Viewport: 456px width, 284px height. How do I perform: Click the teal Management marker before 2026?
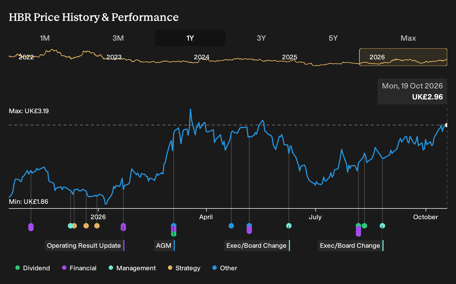point(70,226)
